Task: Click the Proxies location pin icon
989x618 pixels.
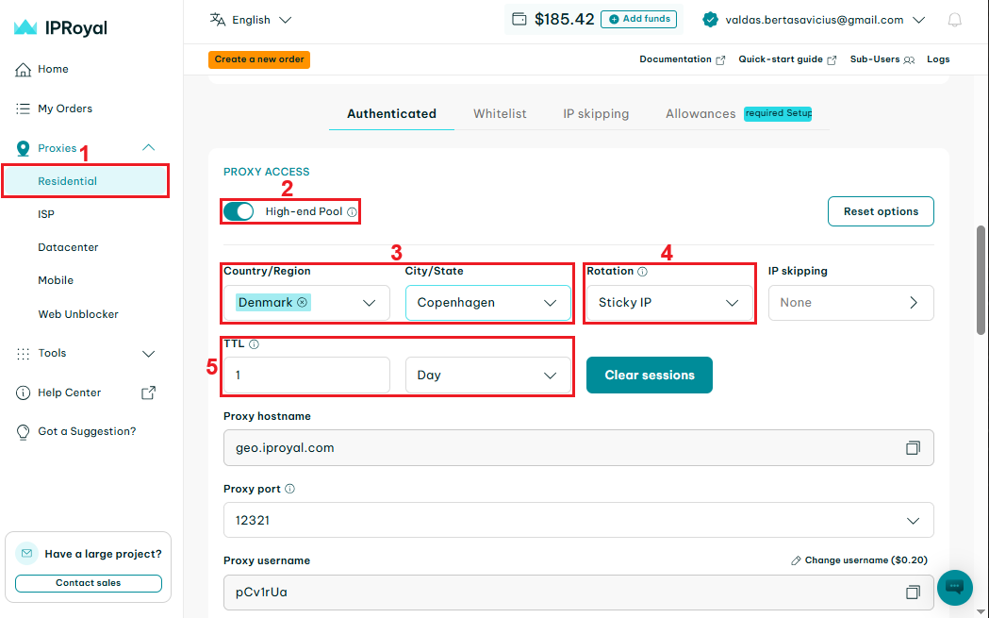Action: pyautogui.click(x=23, y=148)
